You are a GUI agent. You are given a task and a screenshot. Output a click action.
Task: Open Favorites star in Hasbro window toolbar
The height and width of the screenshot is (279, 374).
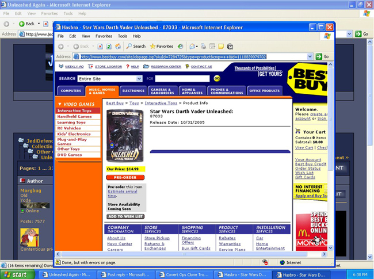[162, 47]
